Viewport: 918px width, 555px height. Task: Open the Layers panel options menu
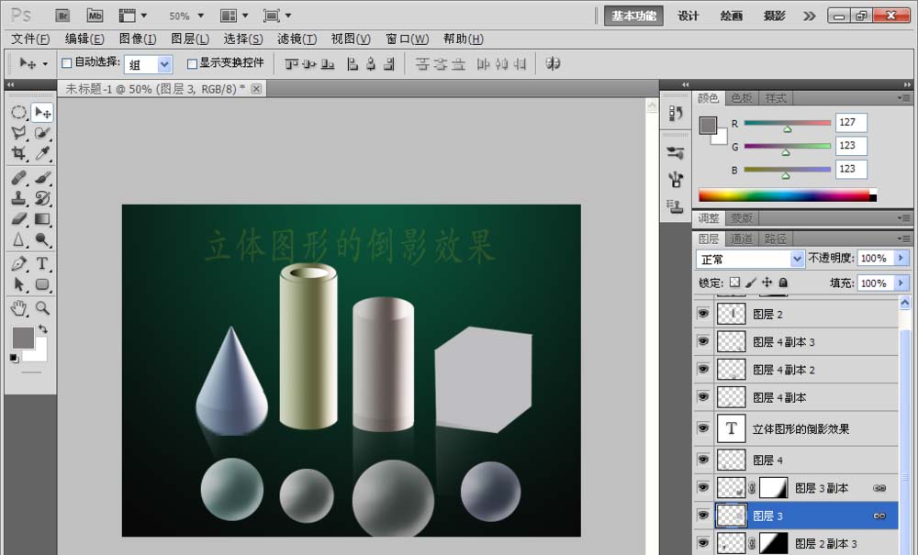click(903, 239)
